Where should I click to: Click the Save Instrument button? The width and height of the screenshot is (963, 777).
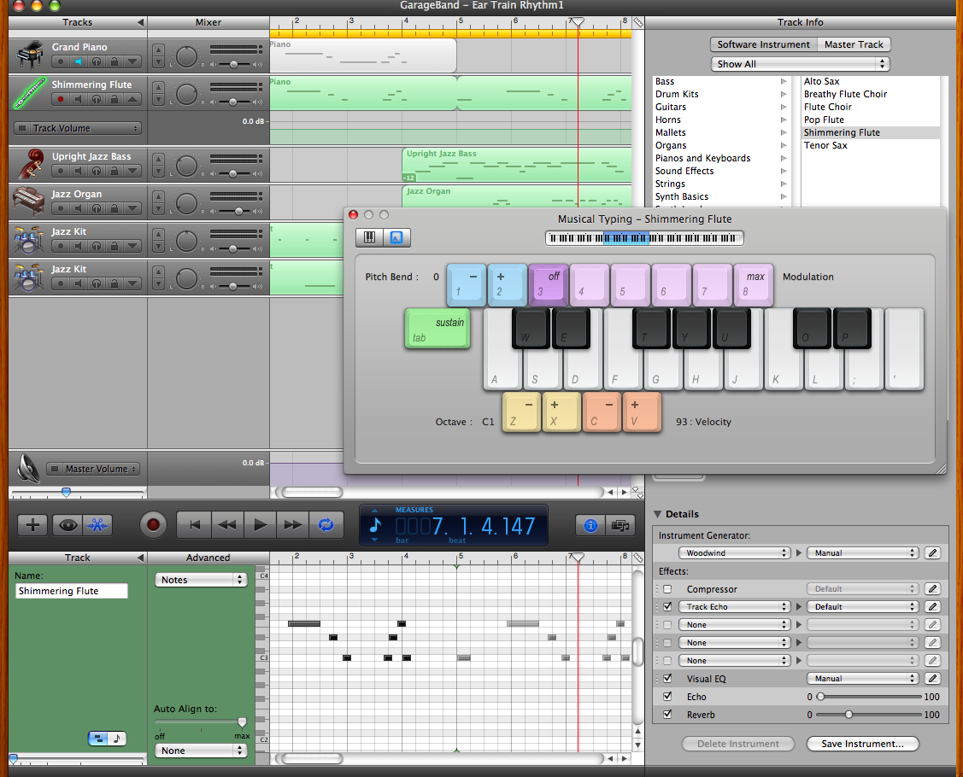[x=862, y=744]
